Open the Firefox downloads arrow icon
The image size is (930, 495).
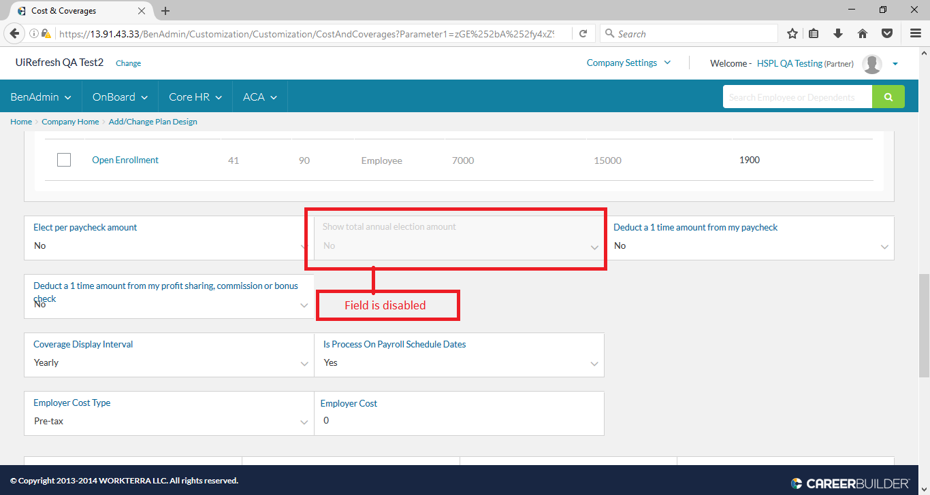point(838,33)
